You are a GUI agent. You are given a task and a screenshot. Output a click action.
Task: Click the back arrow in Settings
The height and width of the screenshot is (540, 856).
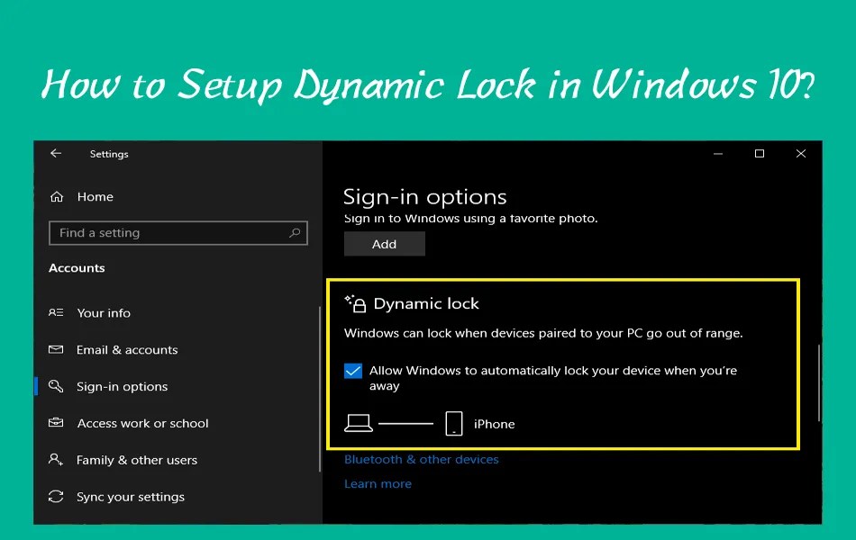pos(55,153)
